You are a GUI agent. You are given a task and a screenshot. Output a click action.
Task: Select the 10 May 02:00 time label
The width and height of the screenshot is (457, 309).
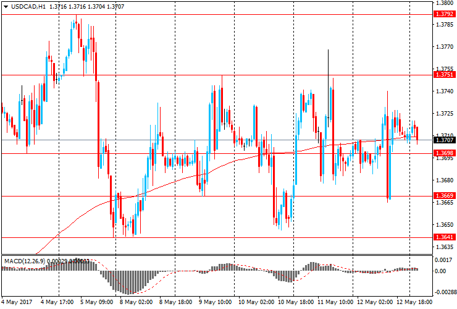256,302
